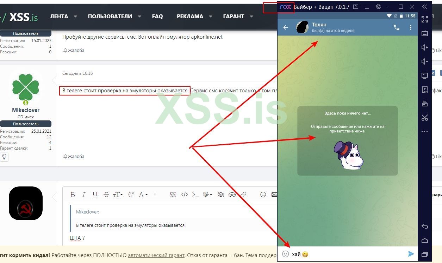
Task: Open Android recent apps in Nox sidebar
Action: click(425, 255)
